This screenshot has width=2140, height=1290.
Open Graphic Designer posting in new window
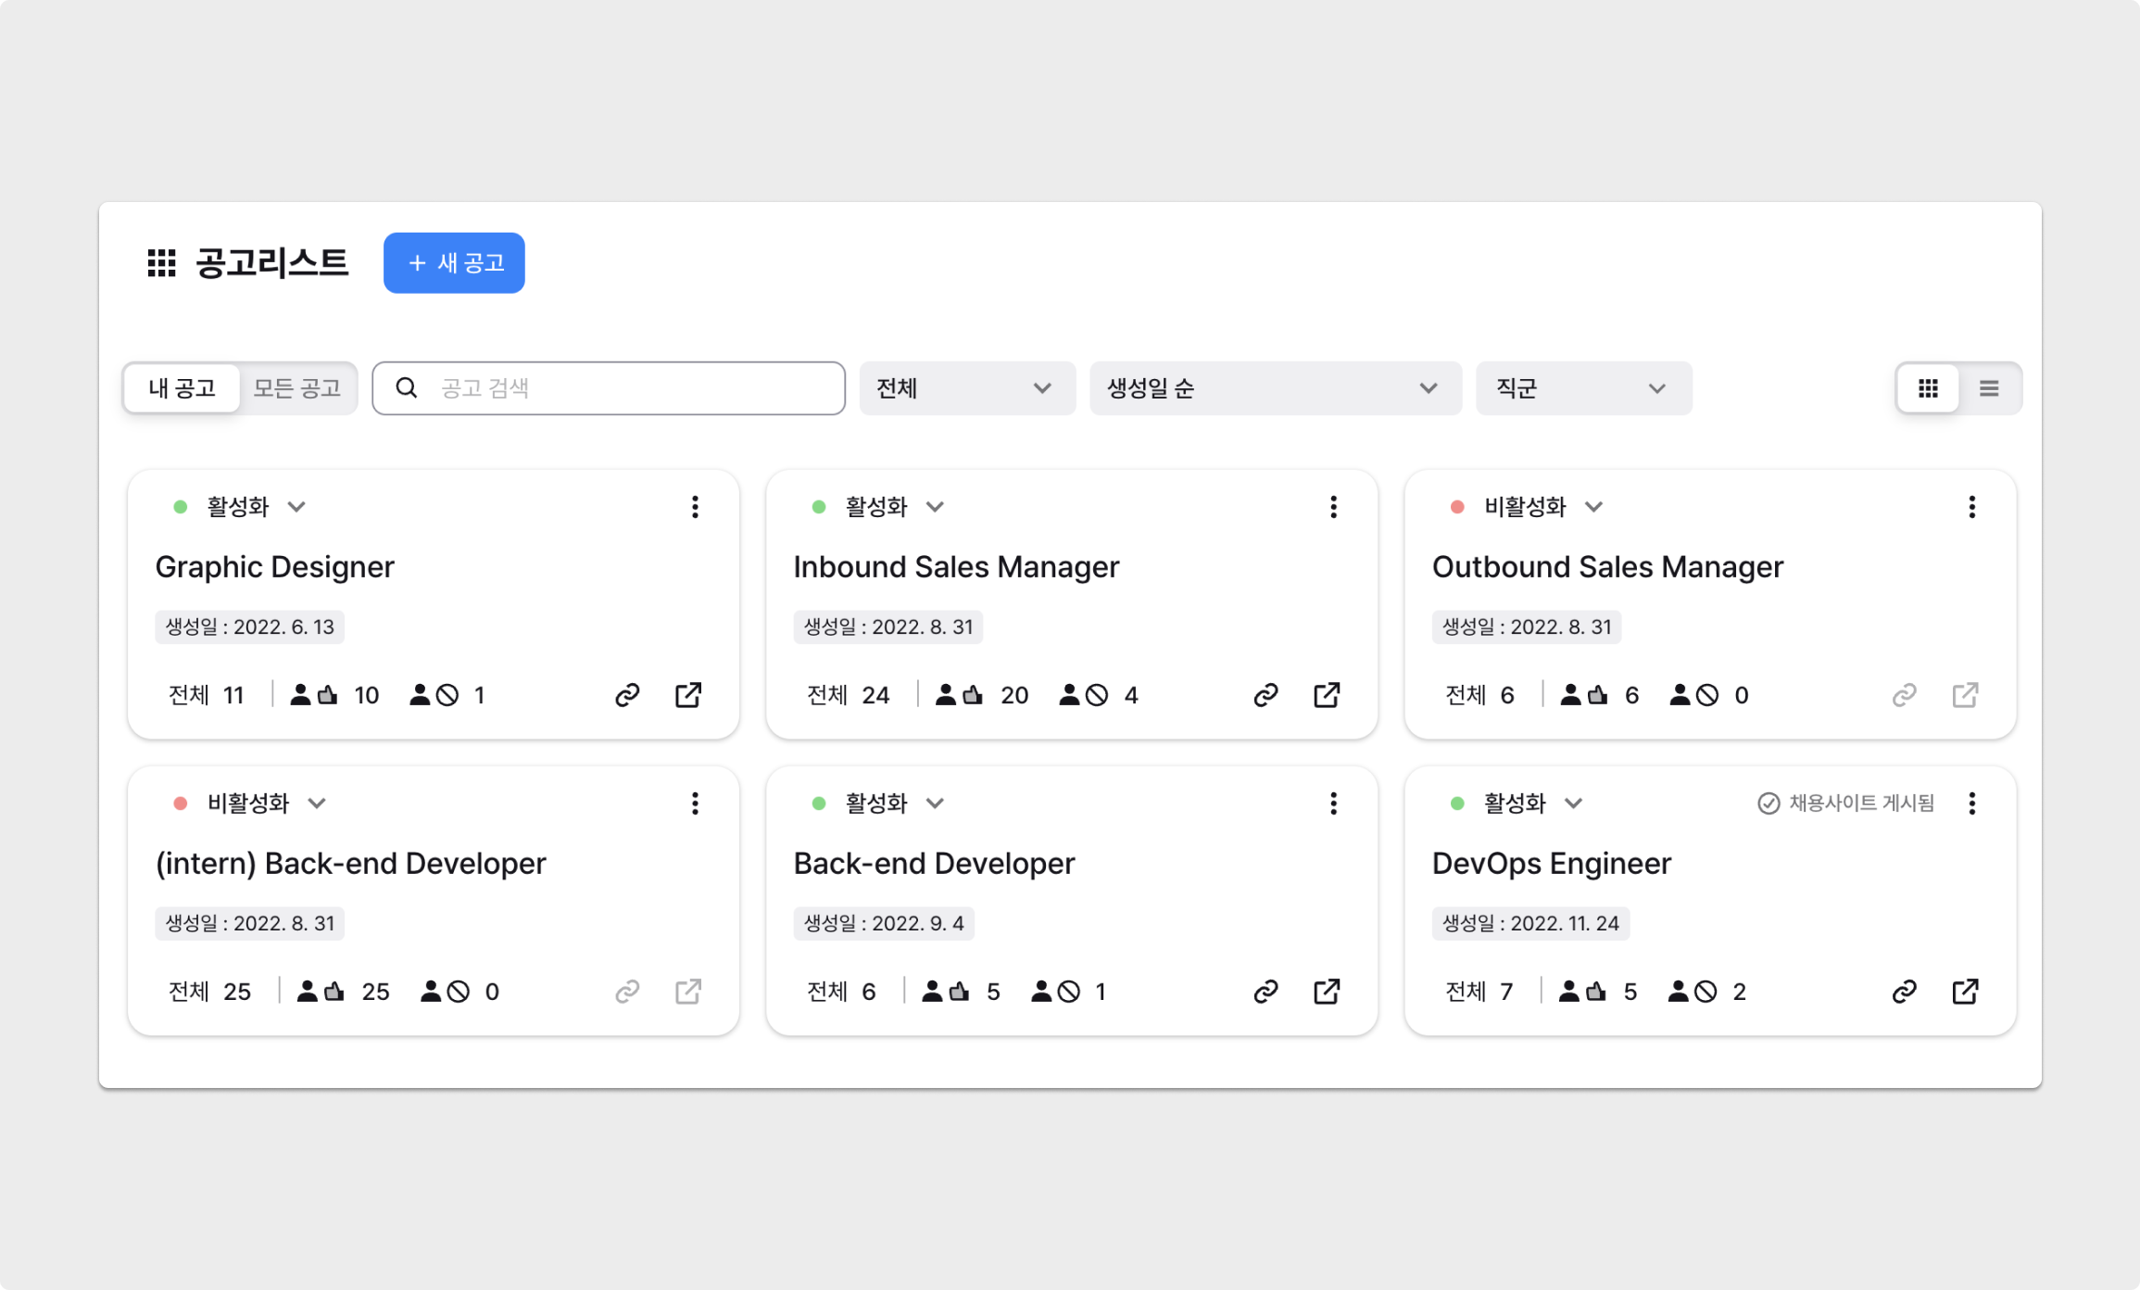pos(688,695)
